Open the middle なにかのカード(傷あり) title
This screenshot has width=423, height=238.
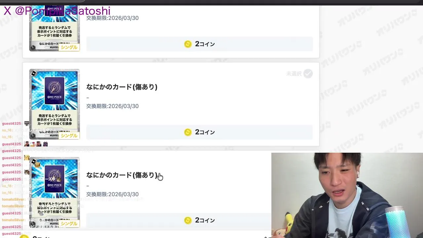point(122,87)
